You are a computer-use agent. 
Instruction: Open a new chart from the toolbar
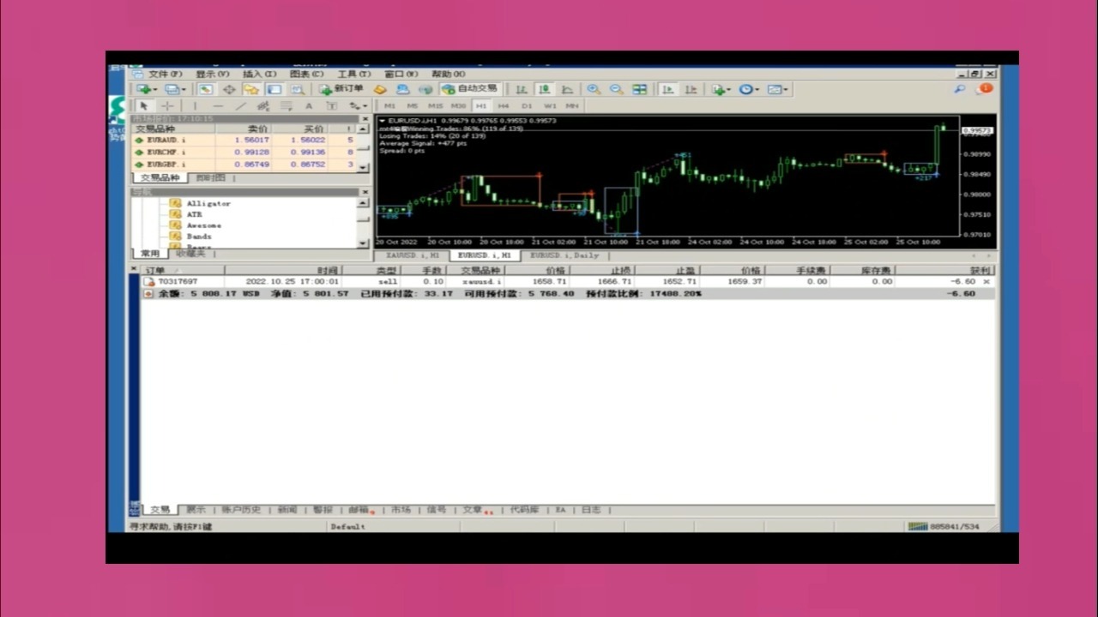tap(145, 89)
